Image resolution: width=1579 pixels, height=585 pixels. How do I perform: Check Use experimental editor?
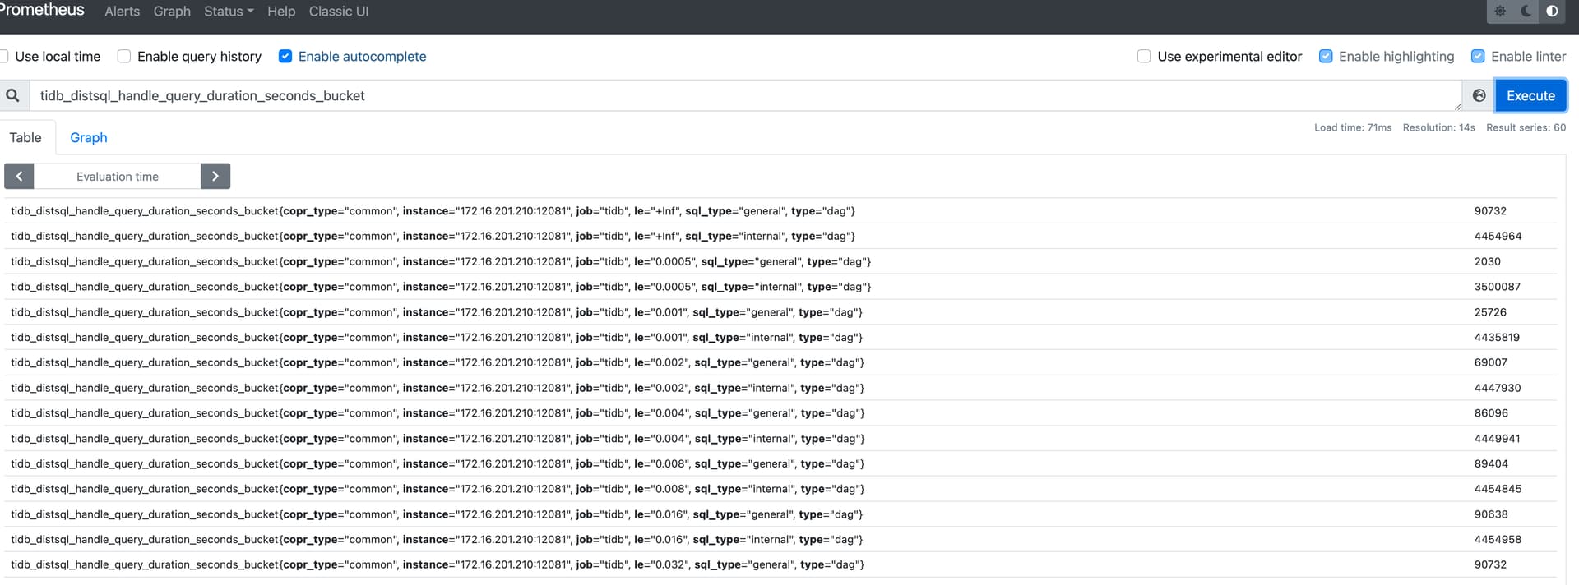[x=1144, y=57]
